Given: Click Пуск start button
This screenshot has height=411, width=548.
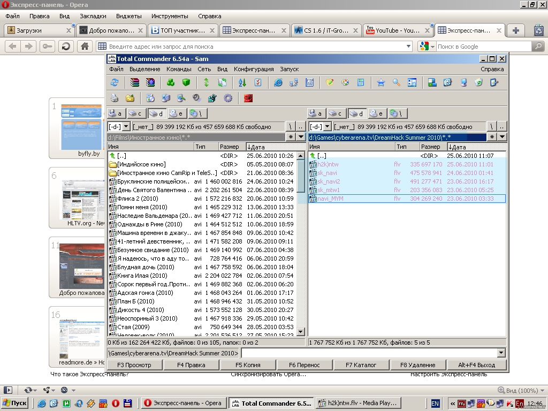Looking at the screenshot, I should click(14, 403).
